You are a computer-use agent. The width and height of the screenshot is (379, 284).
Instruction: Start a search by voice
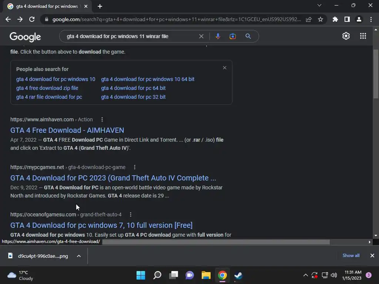(x=218, y=36)
